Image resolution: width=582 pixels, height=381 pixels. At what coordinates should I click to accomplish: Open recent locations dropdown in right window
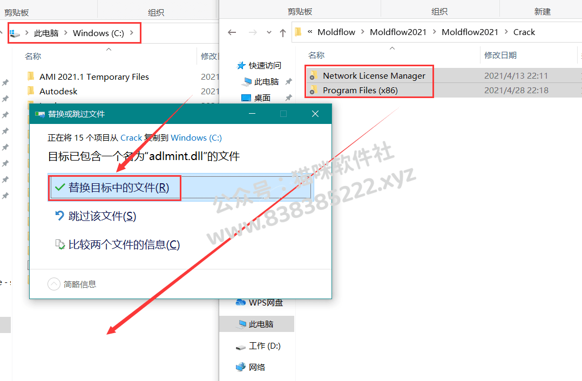(269, 33)
